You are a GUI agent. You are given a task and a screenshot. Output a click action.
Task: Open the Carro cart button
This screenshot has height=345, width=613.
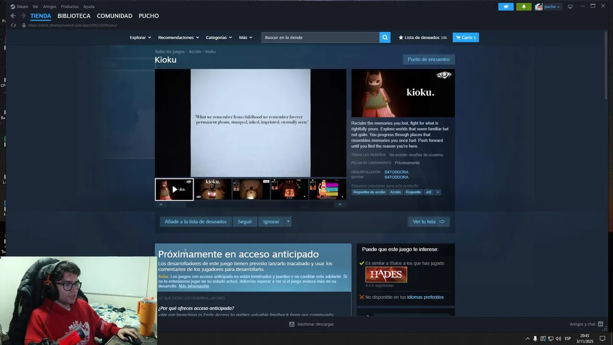465,37
